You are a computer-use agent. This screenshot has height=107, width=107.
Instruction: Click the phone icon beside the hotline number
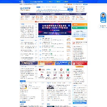point(64,7)
